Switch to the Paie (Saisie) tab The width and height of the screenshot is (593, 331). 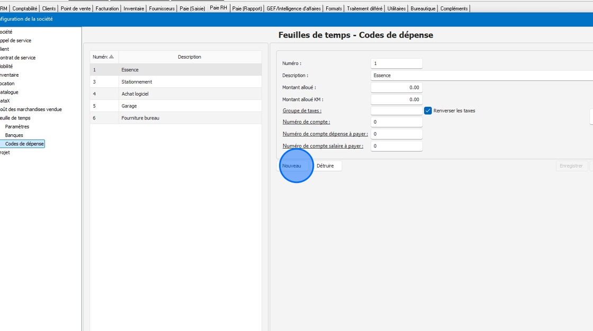click(192, 8)
